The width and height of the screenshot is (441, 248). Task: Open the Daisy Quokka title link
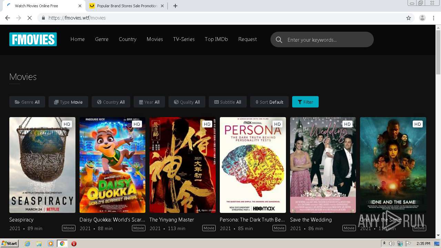[x=112, y=219]
